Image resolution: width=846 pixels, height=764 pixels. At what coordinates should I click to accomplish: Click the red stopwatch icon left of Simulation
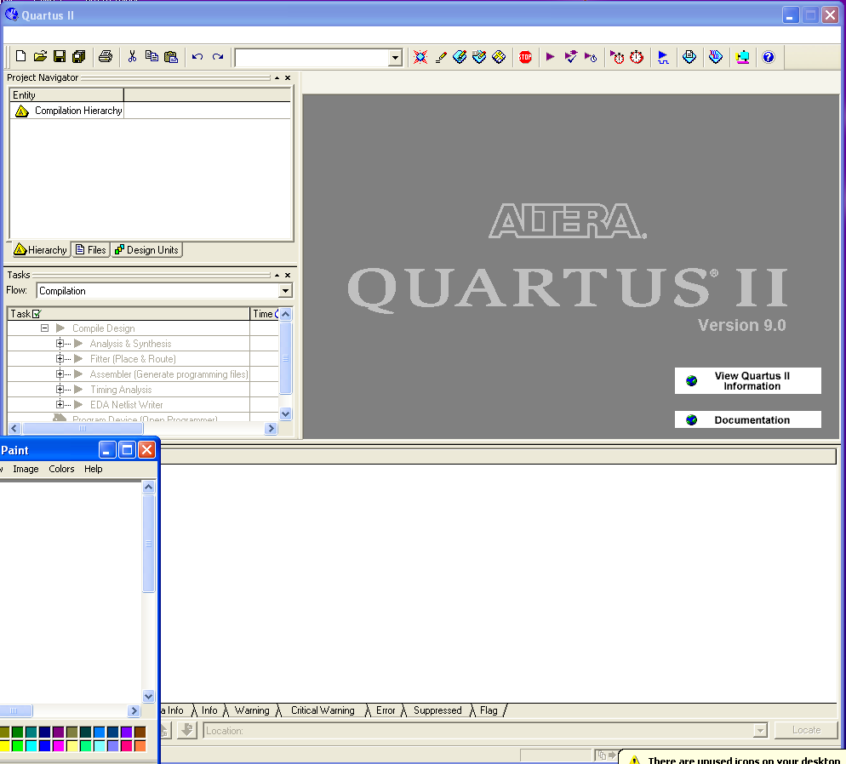click(x=637, y=57)
